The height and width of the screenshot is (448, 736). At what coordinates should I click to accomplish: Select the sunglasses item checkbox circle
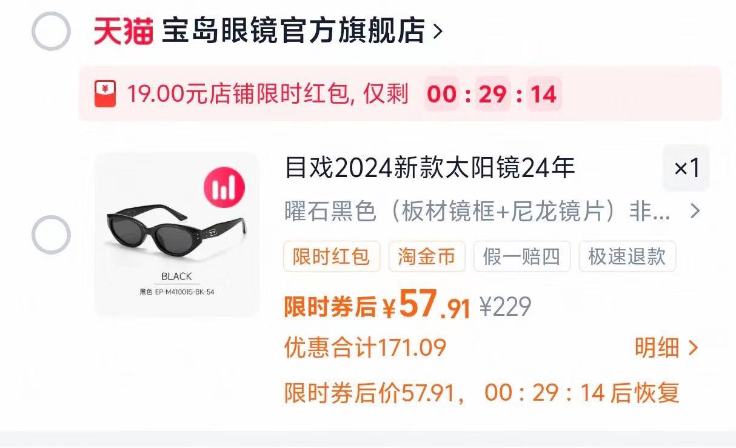click(52, 235)
